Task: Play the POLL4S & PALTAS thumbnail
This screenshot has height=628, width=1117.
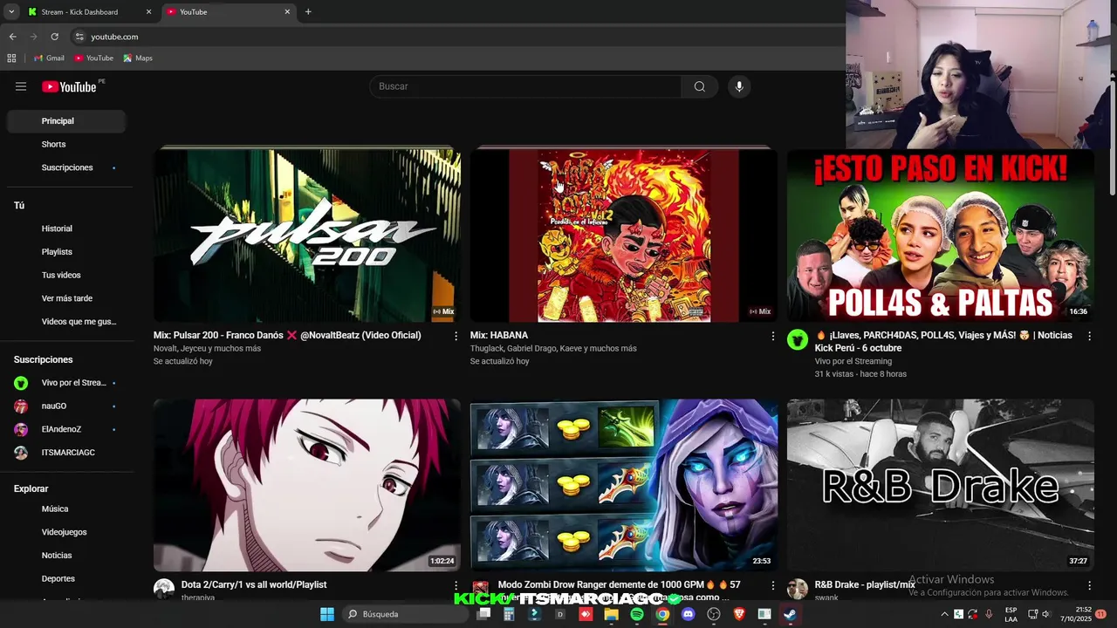Action: tap(941, 235)
